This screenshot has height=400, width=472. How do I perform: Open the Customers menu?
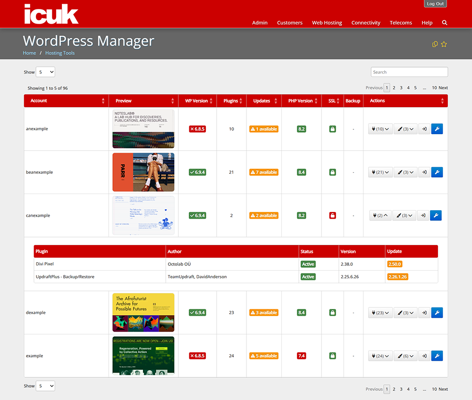(x=290, y=23)
